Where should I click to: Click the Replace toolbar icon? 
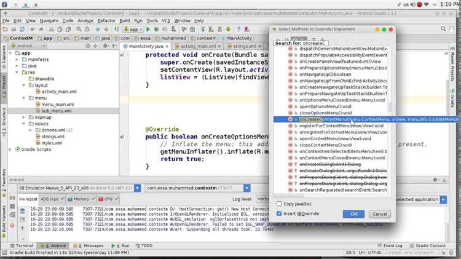coord(87,30)
